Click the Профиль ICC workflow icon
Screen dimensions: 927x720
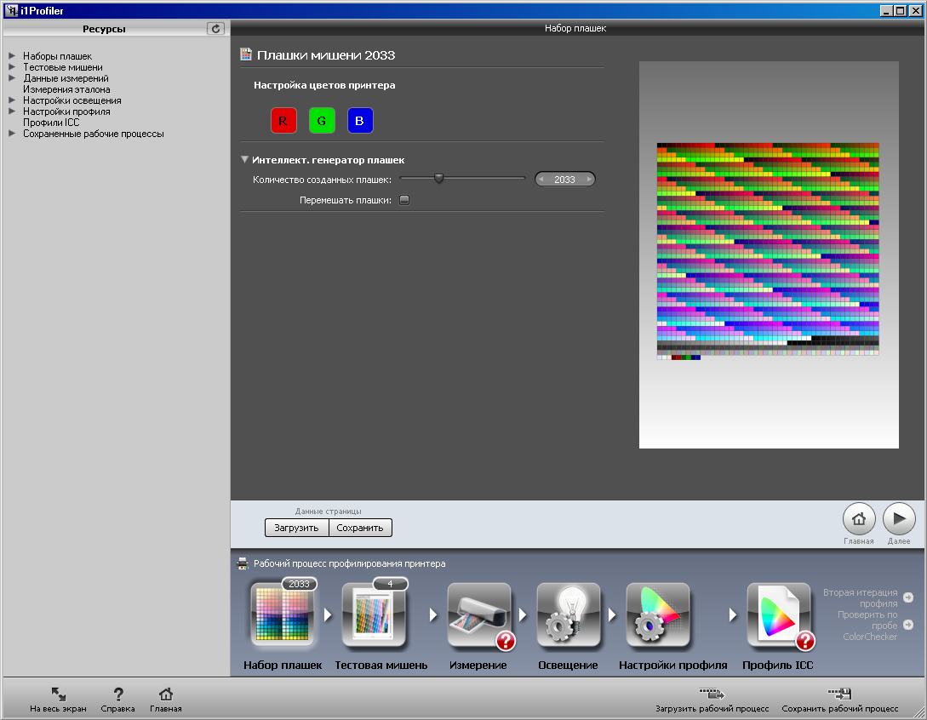click(x=778, y=616)
